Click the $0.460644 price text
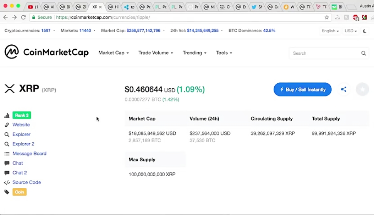This screenshot has height=215, width=374. tap(144, 89)
